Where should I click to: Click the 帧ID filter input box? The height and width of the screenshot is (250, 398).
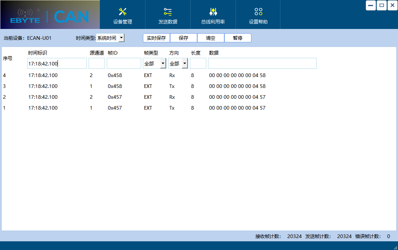123,63
